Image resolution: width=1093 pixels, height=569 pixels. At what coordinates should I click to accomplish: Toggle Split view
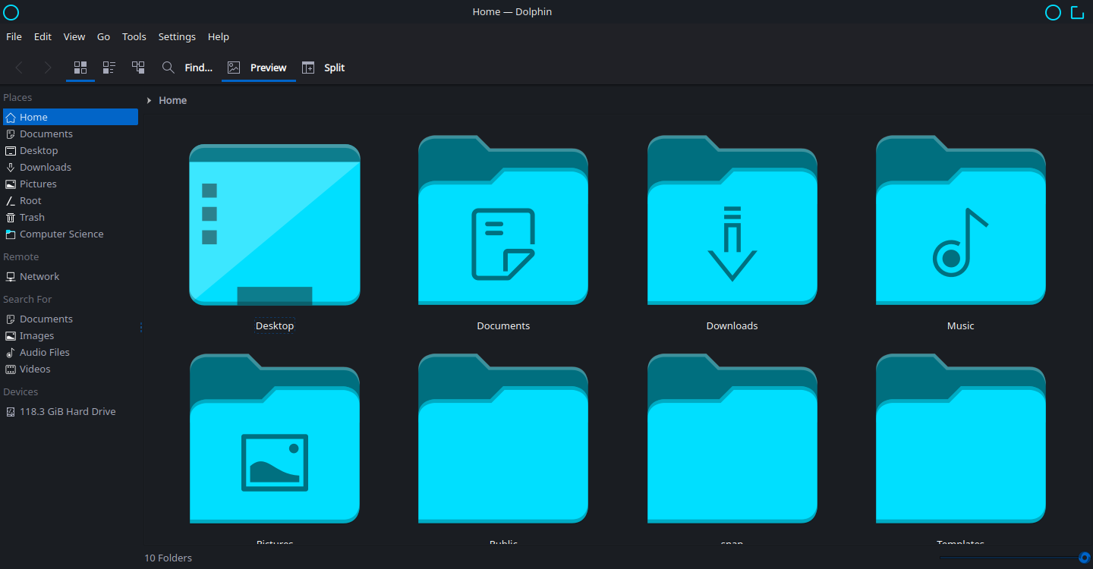323,68
